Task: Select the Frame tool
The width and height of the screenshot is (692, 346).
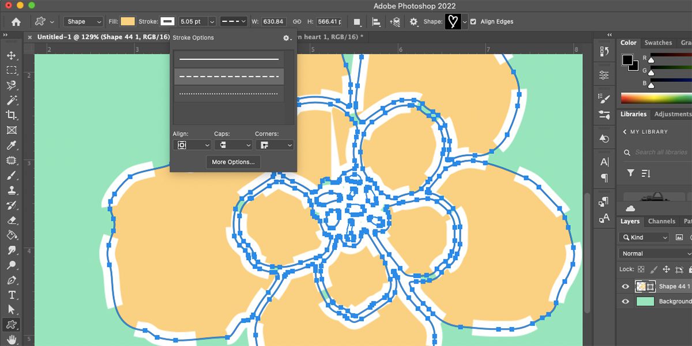Action: pos(12,130)
